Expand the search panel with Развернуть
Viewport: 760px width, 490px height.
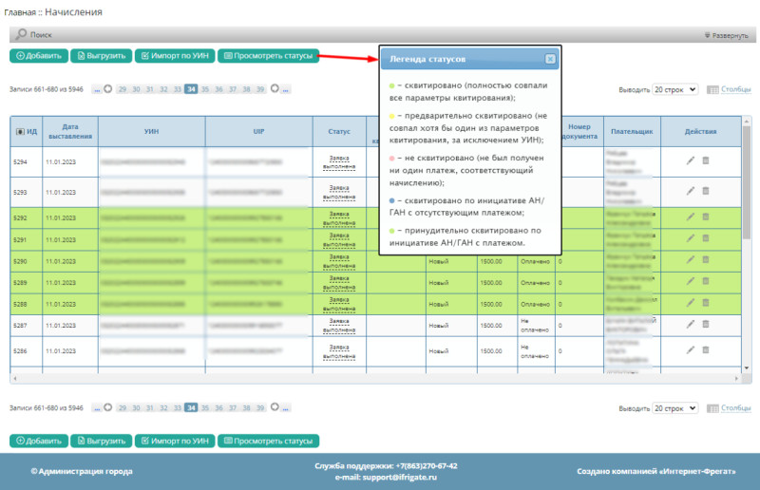726,35
